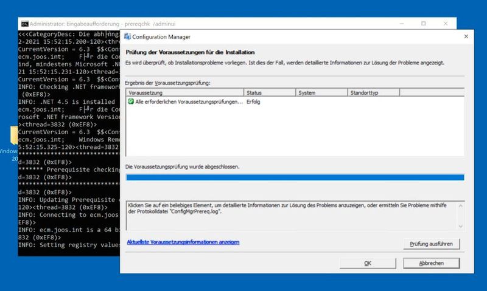The width and height of the screenshot is (487, 291).
Task: Click the details box scroll-up arrow
Action: tap(460, 206)
